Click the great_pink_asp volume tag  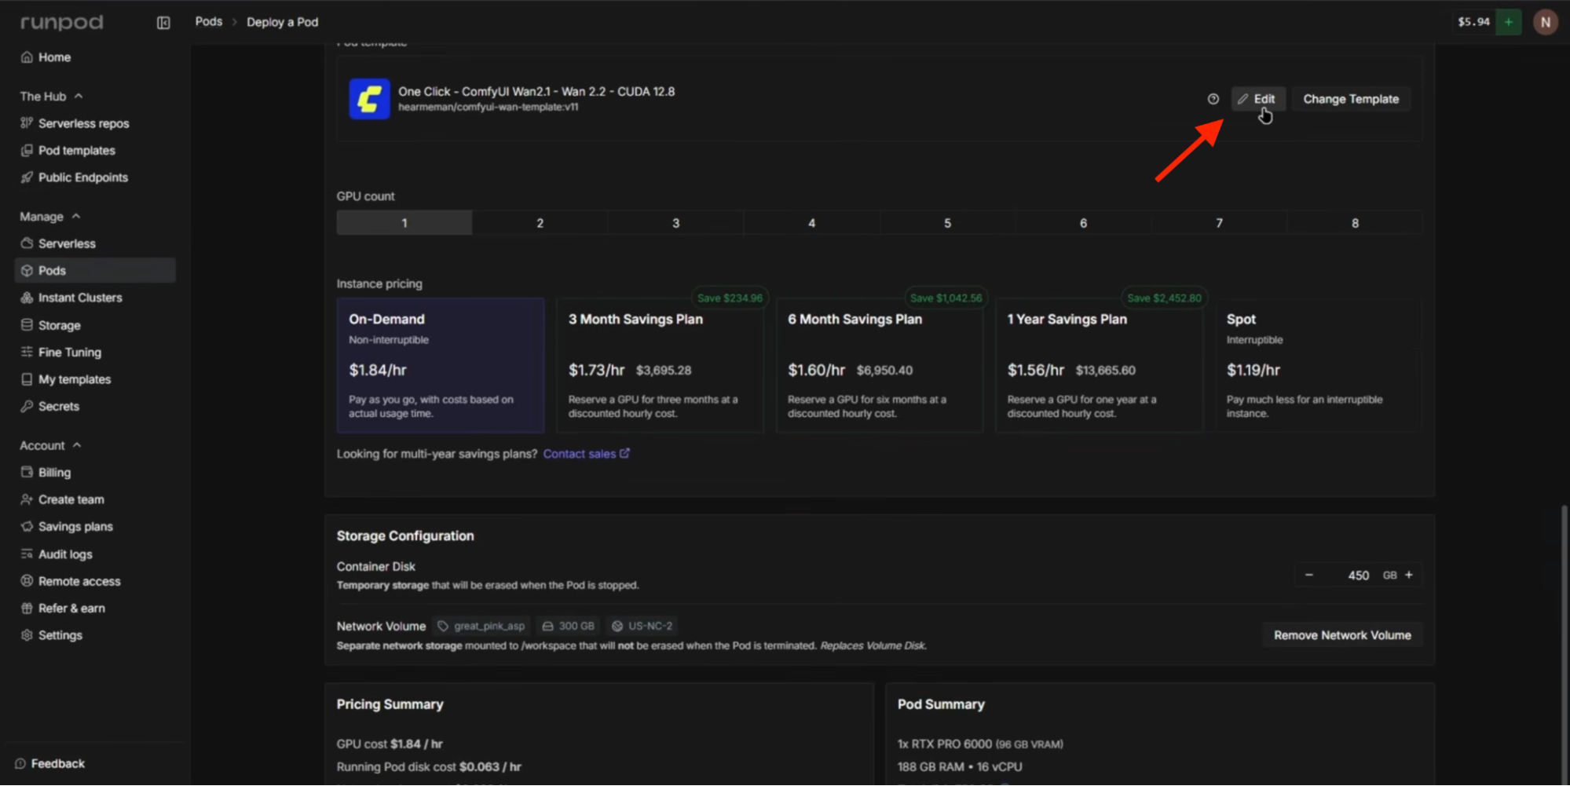481,626
